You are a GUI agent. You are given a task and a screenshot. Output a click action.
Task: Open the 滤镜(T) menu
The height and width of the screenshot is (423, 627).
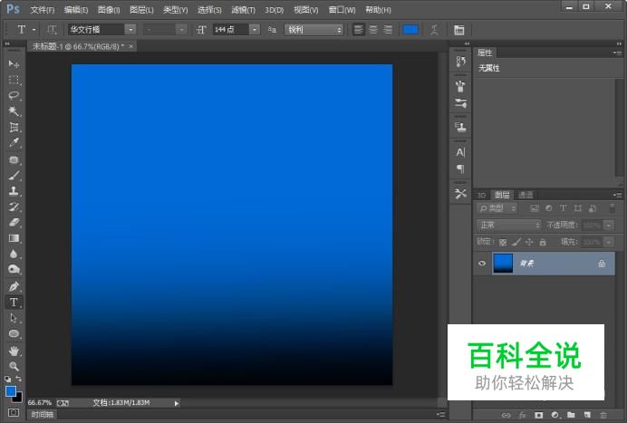(242, 9)
